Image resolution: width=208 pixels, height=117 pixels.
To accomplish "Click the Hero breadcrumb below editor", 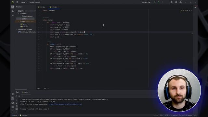I will pyautogui.click(x=39, y=88).
